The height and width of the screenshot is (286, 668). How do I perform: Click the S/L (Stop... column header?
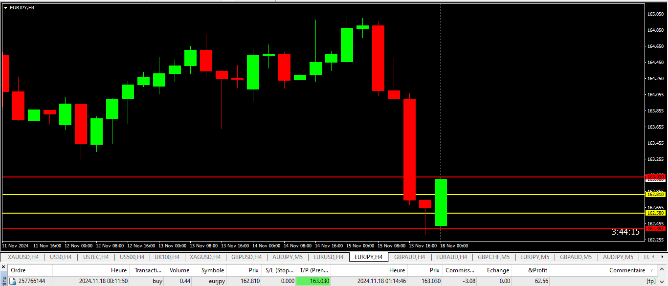(x=279, y=270)
